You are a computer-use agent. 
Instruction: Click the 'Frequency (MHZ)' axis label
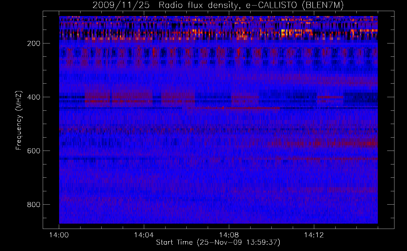click(x=19, y=120)
